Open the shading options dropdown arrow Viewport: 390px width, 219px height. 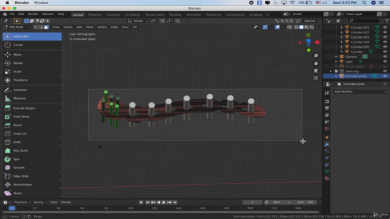317,27
